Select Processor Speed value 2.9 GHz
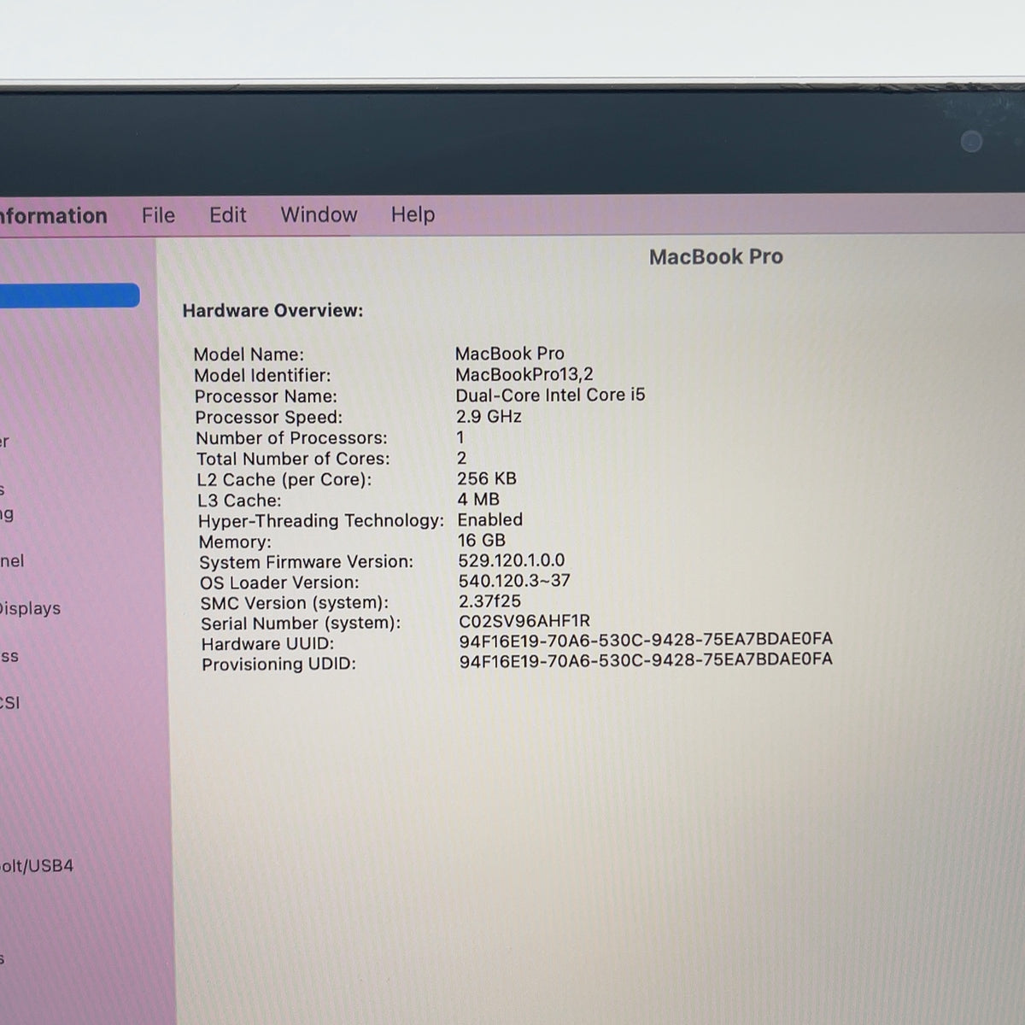This screenshot has height=1025, width=1025. (489, 416)
